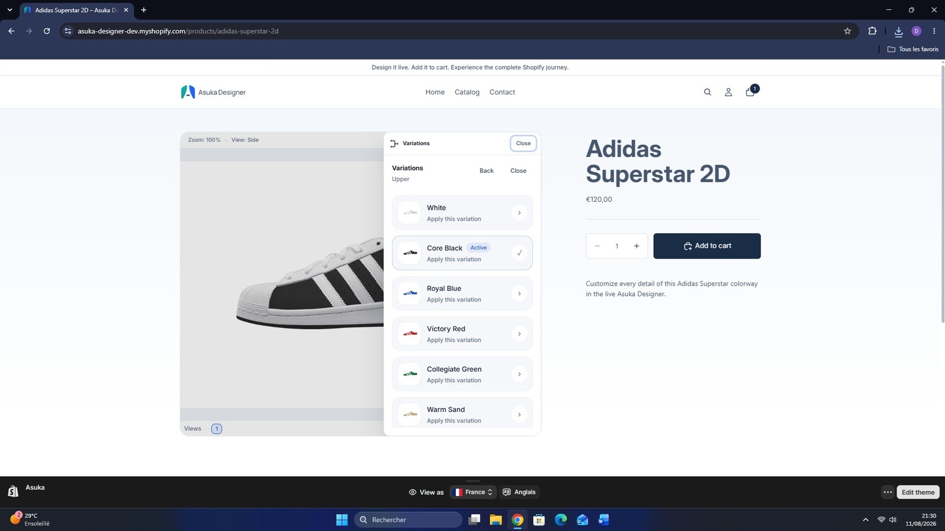
Task: Open Word from taskbar
Action: click(x=603, y=520)
